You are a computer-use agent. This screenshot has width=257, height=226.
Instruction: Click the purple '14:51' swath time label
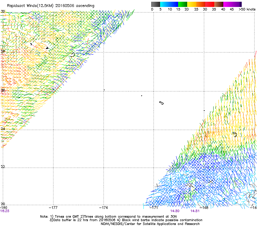pyautogui.click(x=195, y=211)
